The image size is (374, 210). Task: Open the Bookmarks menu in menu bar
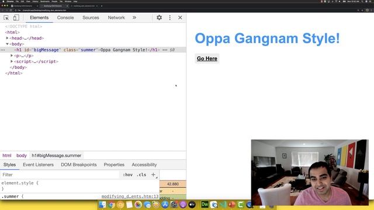pyautogui.click(x=45, y=1)
